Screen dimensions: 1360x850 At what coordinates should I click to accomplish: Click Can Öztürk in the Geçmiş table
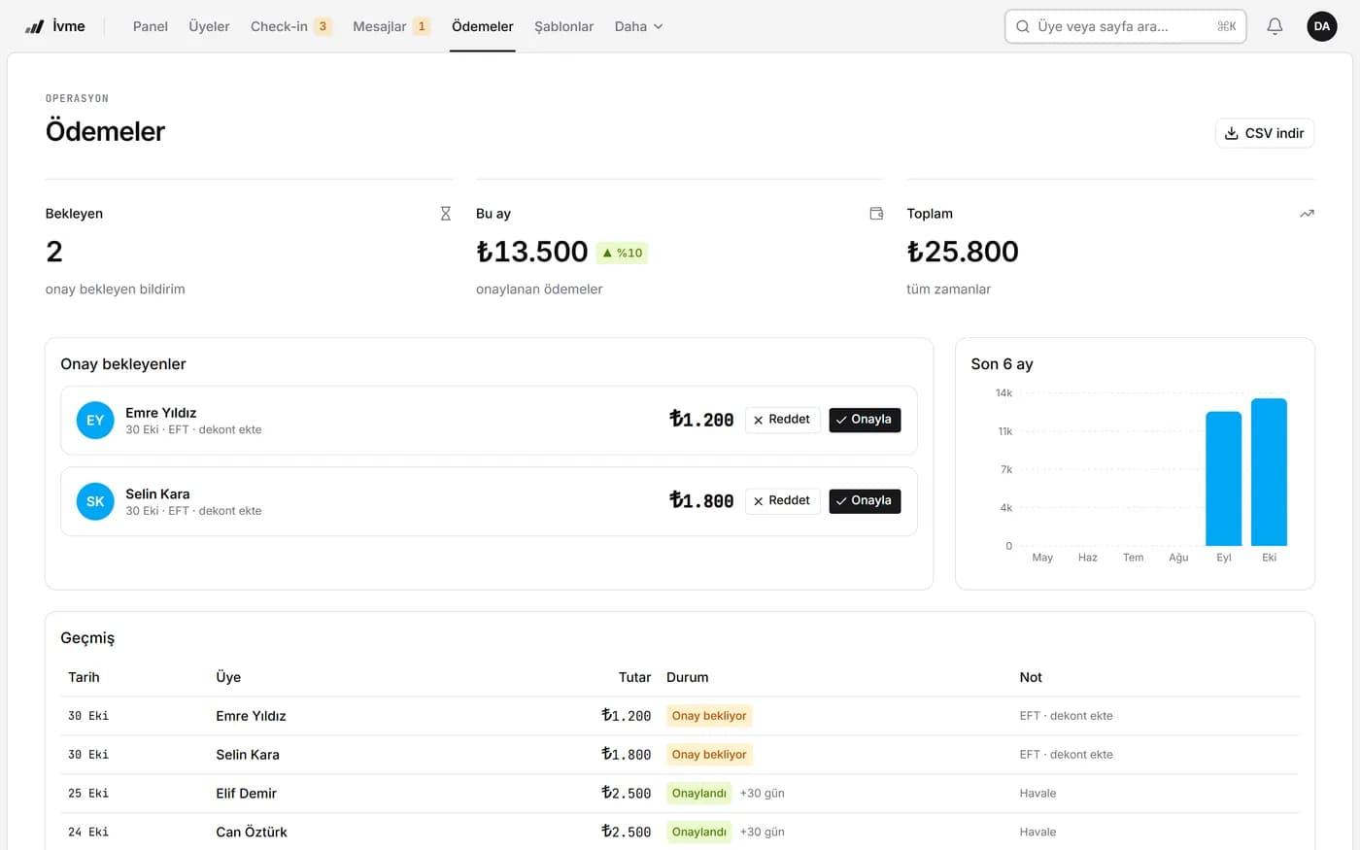(x=252, y=832)
